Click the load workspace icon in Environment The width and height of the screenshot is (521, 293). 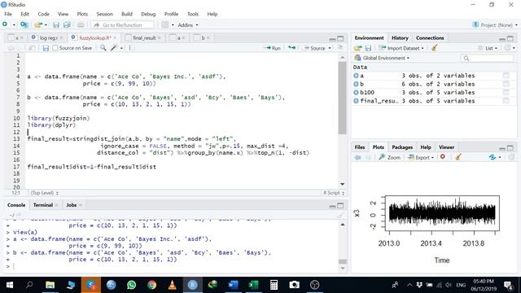coord(357,48)
